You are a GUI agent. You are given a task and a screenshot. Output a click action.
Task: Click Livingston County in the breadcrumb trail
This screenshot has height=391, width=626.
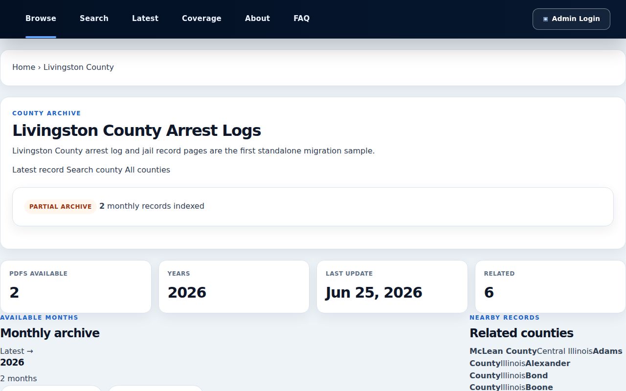click(79, 67)
